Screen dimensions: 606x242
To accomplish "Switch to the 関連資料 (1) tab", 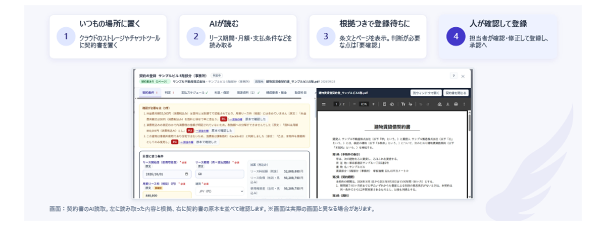I will [x=248, y=93].
